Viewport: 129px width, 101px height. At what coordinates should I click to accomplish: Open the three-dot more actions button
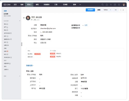click(x=116, y=10)
